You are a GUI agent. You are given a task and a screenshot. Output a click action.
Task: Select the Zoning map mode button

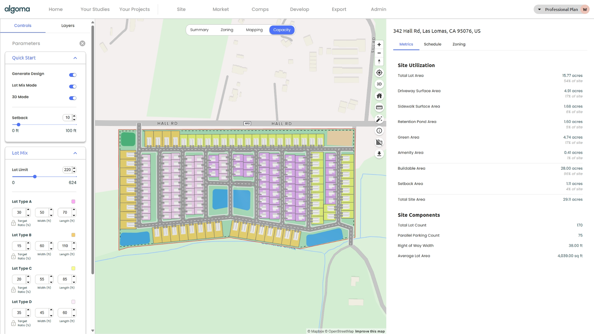(x=227, y=30)
